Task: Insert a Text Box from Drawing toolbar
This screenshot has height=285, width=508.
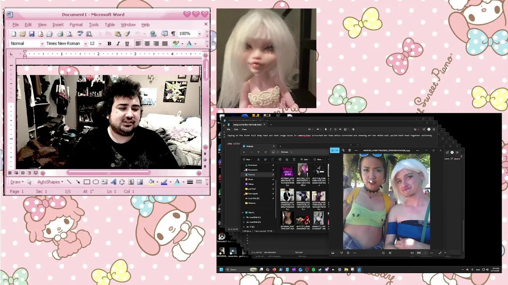Action: click(104, 182)
